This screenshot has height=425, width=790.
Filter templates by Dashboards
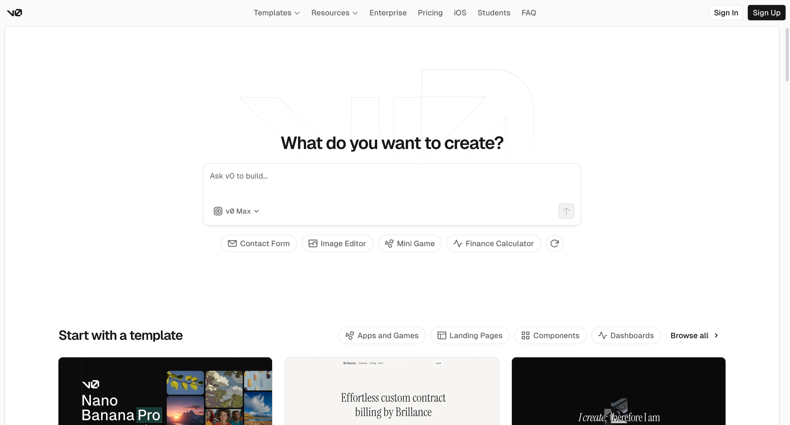pos(626,336)
